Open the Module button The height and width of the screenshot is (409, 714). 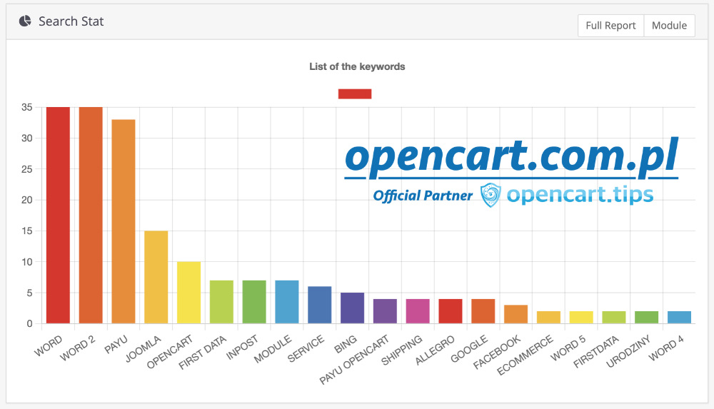(669, 26)
